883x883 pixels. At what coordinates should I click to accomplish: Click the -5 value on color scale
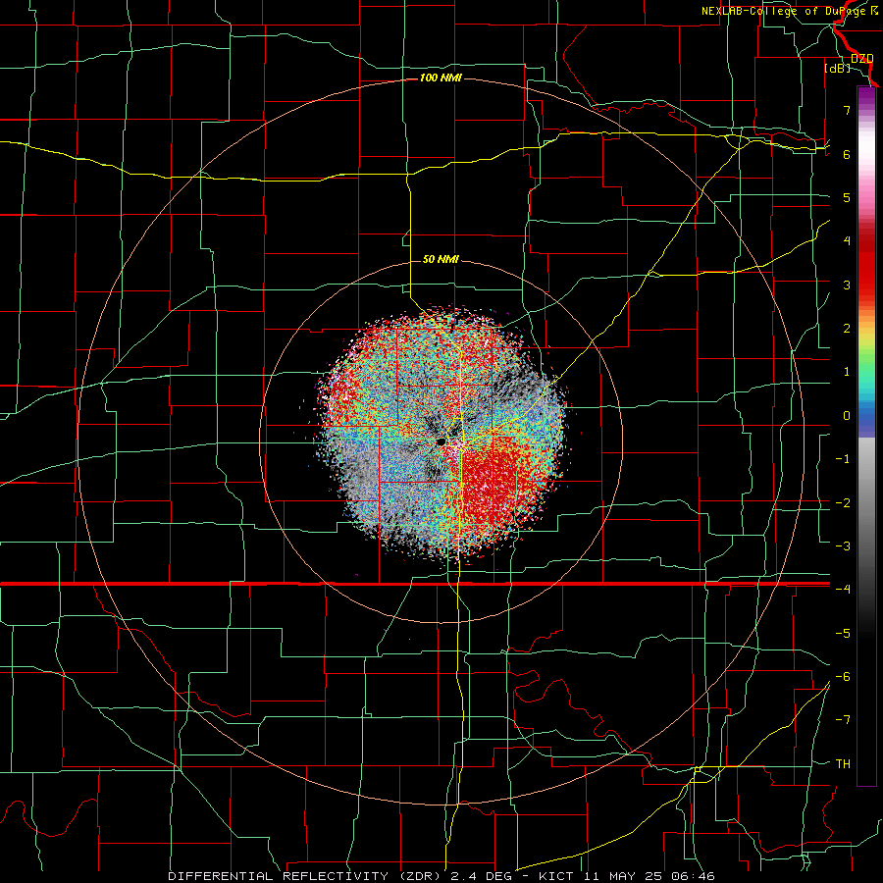(843, 634)
